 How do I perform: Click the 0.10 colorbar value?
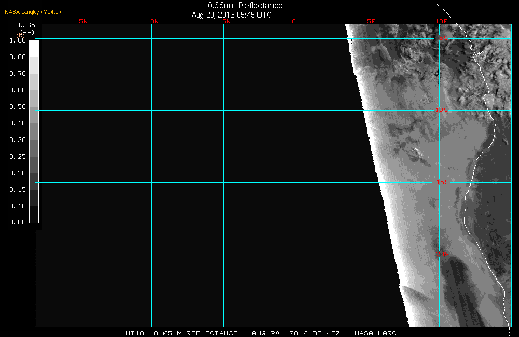point(18,206)
